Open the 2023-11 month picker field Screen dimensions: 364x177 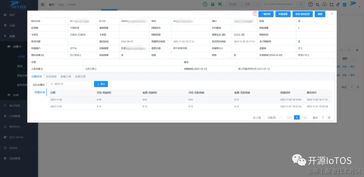tap(70, 84)
